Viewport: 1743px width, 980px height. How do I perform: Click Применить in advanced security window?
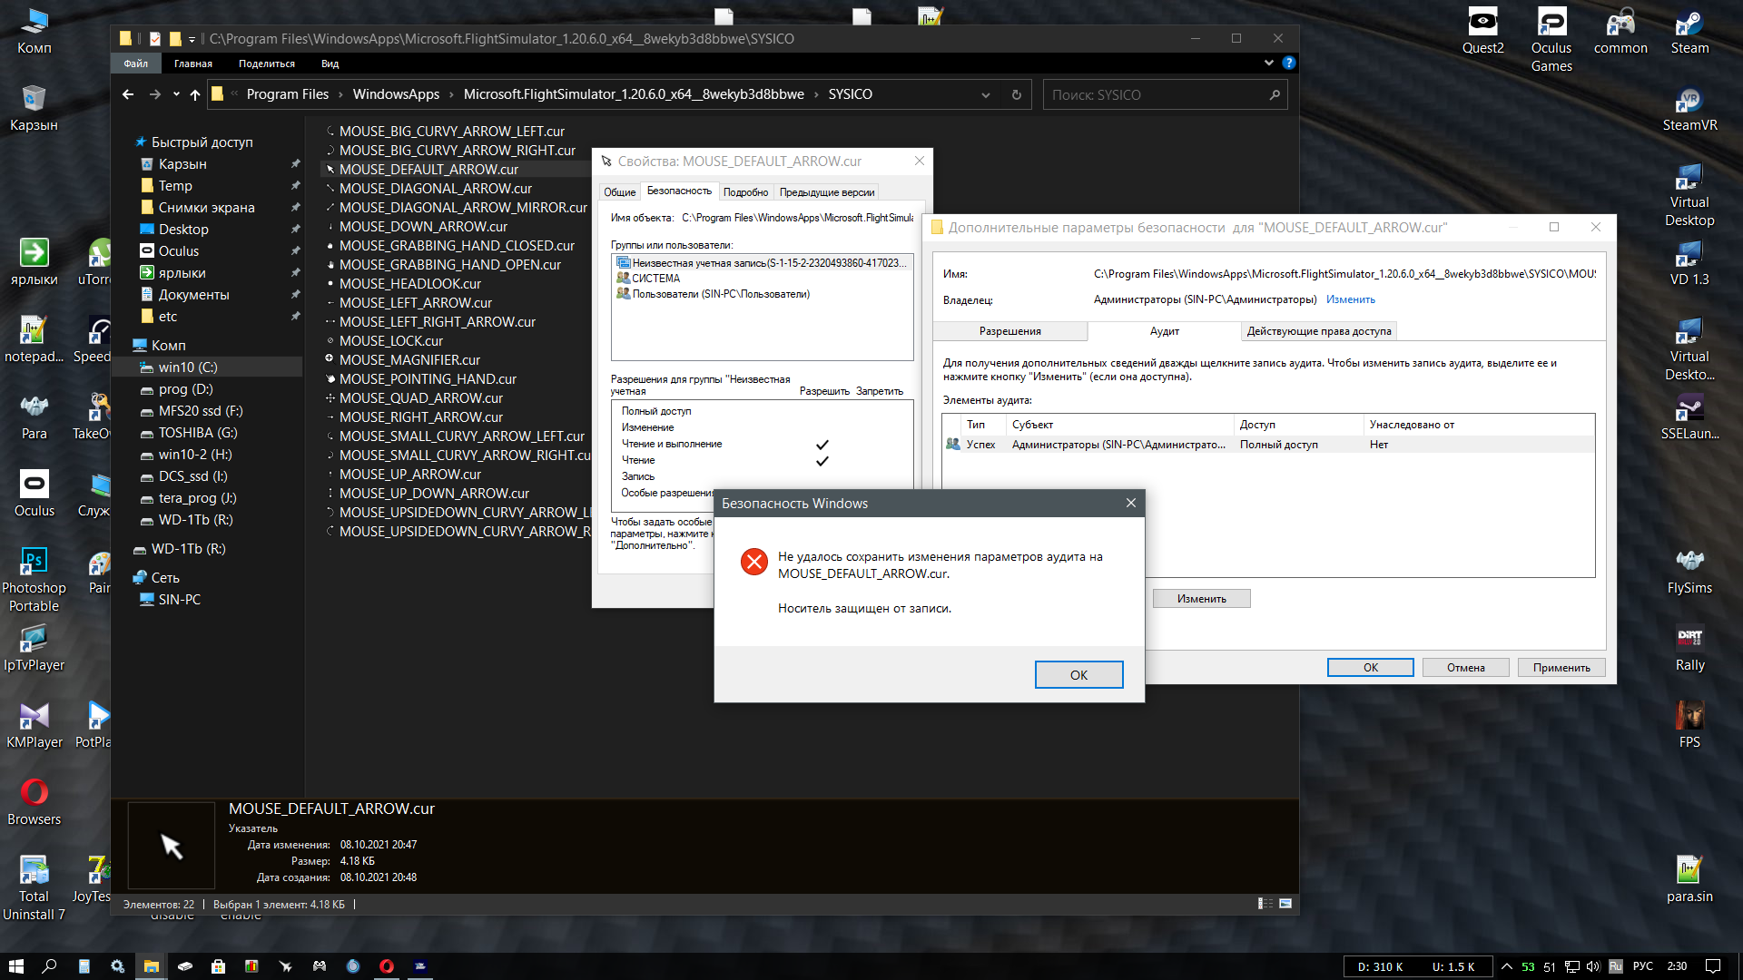point(1561,668)
